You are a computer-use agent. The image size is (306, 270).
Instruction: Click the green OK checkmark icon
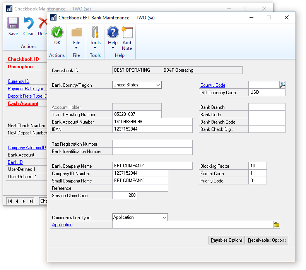coord(57,32)
